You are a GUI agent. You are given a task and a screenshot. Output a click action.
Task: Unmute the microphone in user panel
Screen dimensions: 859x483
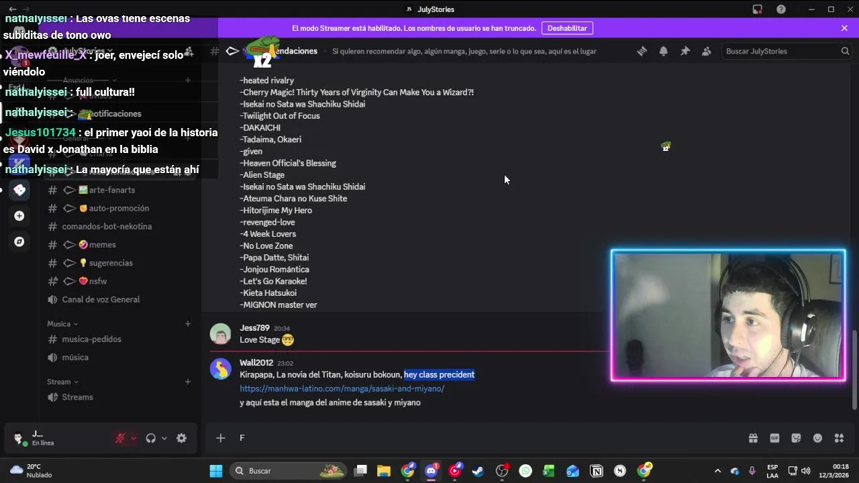120,438
